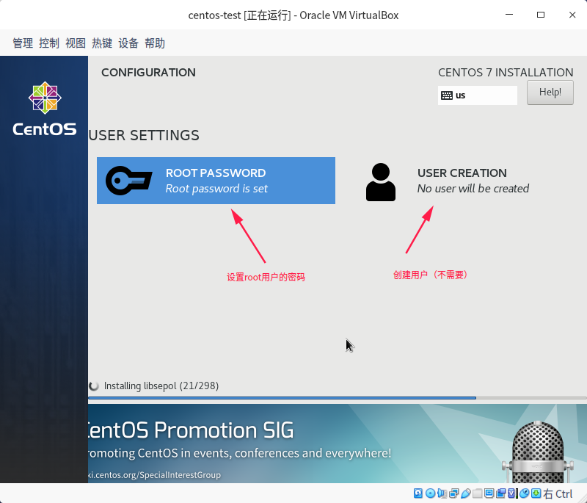Click the 右 Ctrl host key label
Image resolution: width=587 pixels, height=503 pixels.
(558, 493)
